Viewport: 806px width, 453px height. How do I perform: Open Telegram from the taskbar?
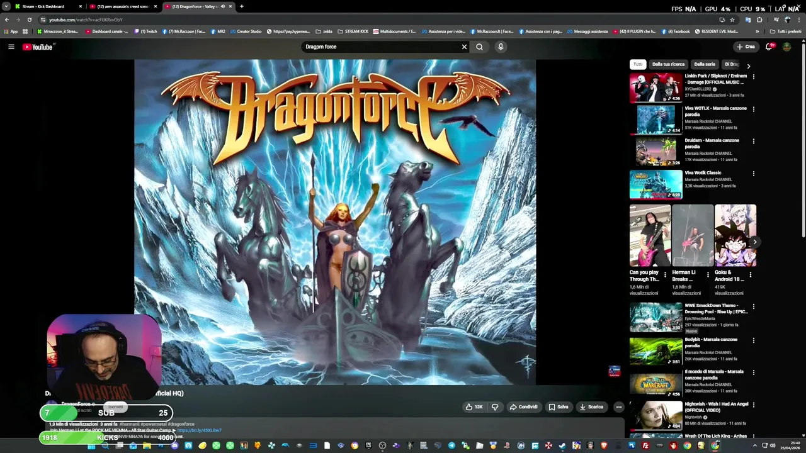(451, 445)
